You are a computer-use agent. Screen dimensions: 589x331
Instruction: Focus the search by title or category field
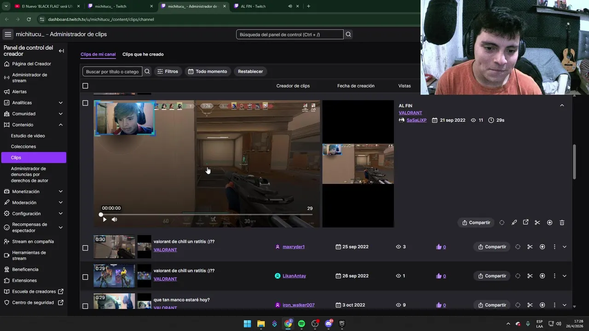click(112, 71)
